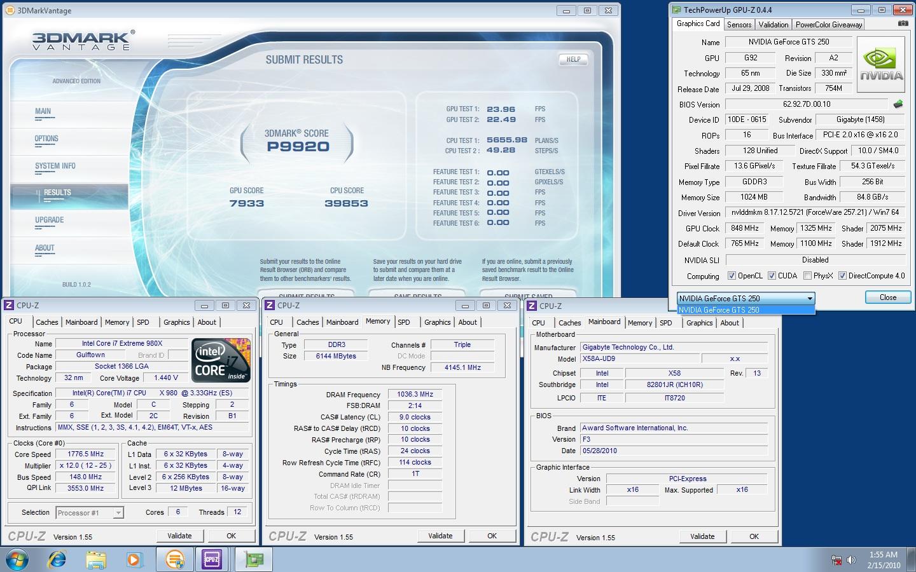Click the Core Speed value 1776.5 MHz
The width and height of the screenshot is (916, 572).
click(x=86, y=454)
